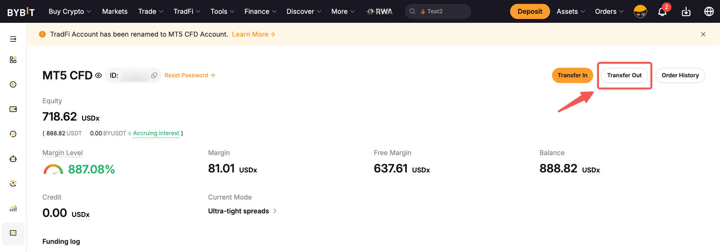
Task: Click the 637.61 free margin value
Action: (x=391, y=168)
